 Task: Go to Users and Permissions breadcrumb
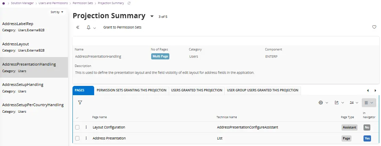tap(53, 3)
